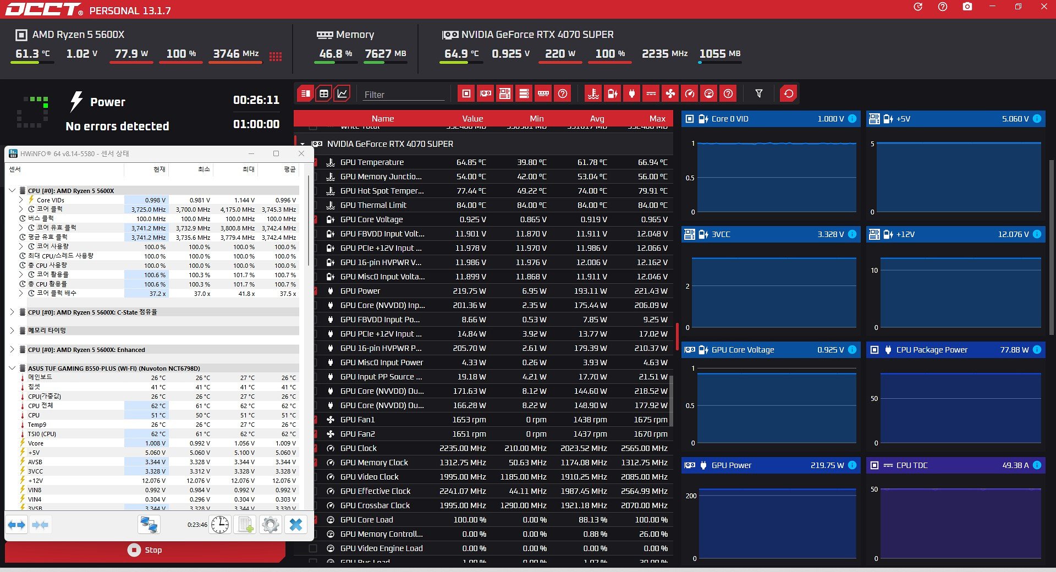The width and height of the screenshot is (1056, 572).
Task: Switch to list view layout icon
Action: point(306,94)
